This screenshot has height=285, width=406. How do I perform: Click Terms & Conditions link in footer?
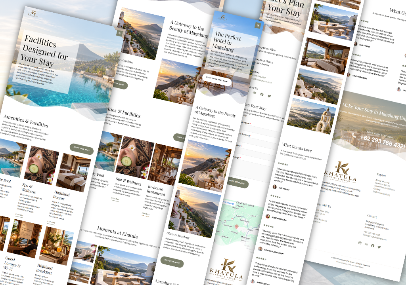pyautogui.click(x=356, y=266)
